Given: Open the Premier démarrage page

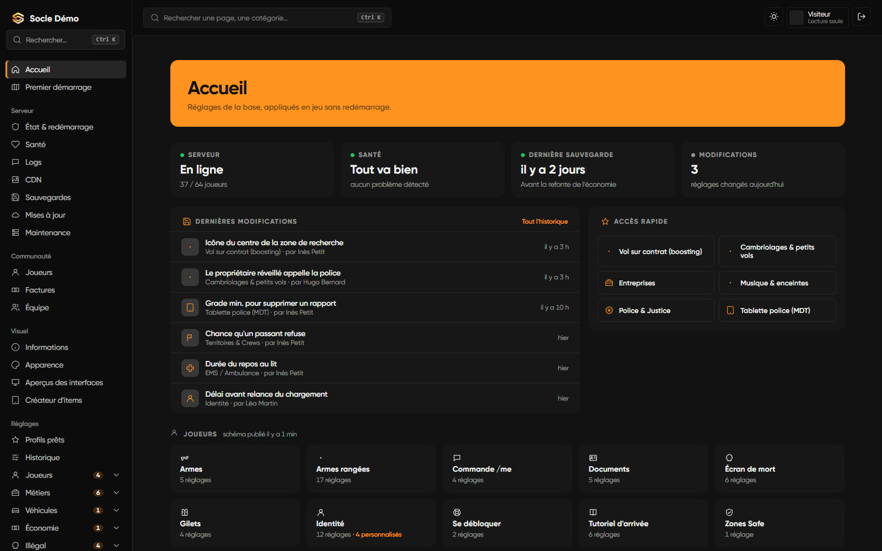Looking at the screenshot, I should 66,87.
